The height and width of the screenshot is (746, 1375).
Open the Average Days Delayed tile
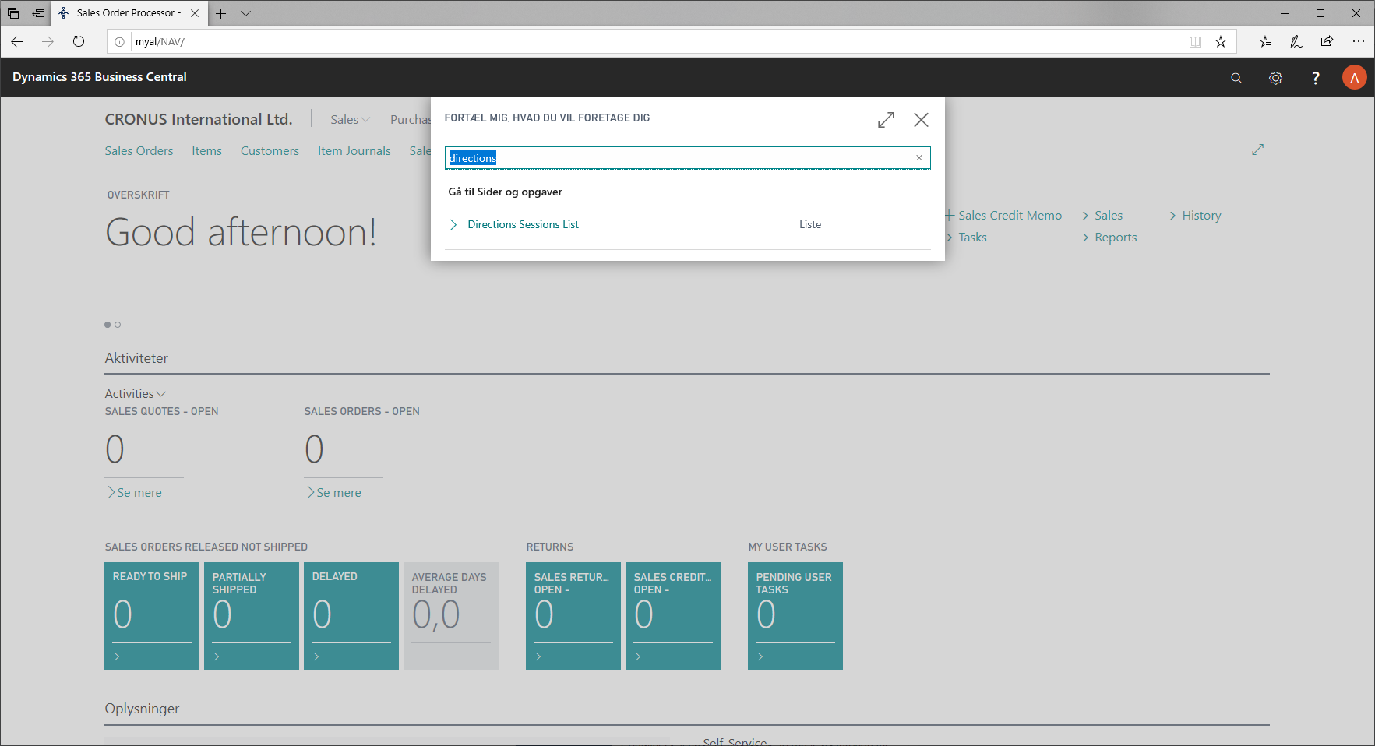point(451,616)
